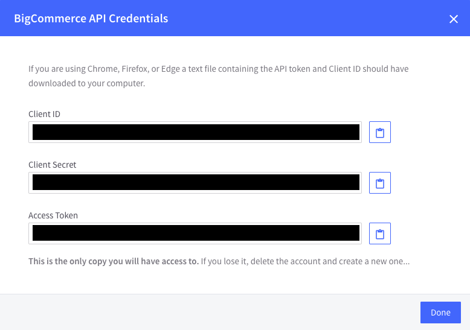Click inside the Client ID field
Image resolution: width=470 pixels, height=330 pixels.
195,132
